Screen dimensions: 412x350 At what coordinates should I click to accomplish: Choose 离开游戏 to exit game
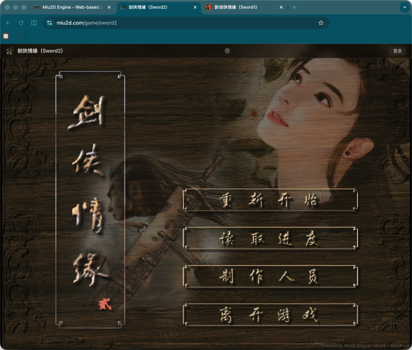pyautogui.click(x=270, y=315)
